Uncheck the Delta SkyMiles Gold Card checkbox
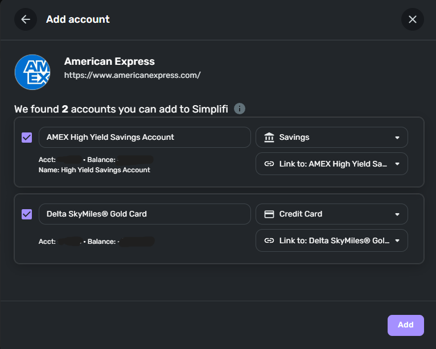The image size is (436, 349). [x=27, y=214]
